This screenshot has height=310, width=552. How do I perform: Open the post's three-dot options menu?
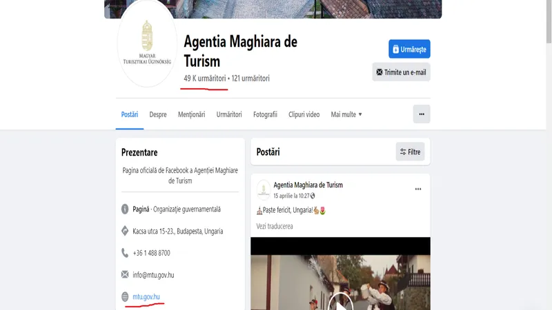(417, 189)
